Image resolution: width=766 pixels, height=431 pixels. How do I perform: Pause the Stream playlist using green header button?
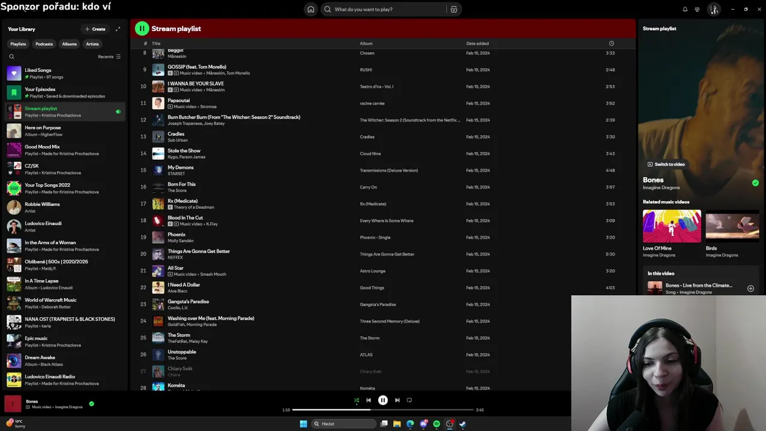tap(142, 28)
